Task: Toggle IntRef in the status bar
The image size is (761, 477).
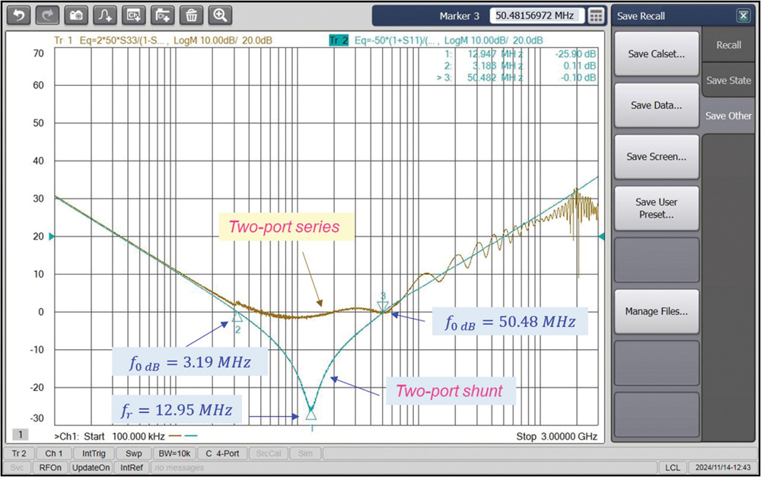Action: pos(132,467)
